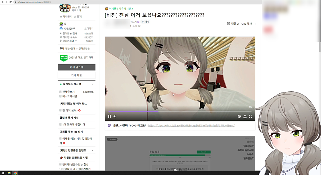Screen dimensions: 321x175
Task: Click the cafe.naver.com address bar
Action: pyautogui.click(x=137, y=2)
